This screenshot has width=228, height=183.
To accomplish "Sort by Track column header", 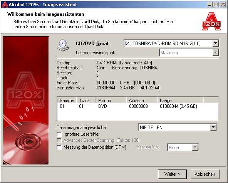I will click(x=86, y=101).
